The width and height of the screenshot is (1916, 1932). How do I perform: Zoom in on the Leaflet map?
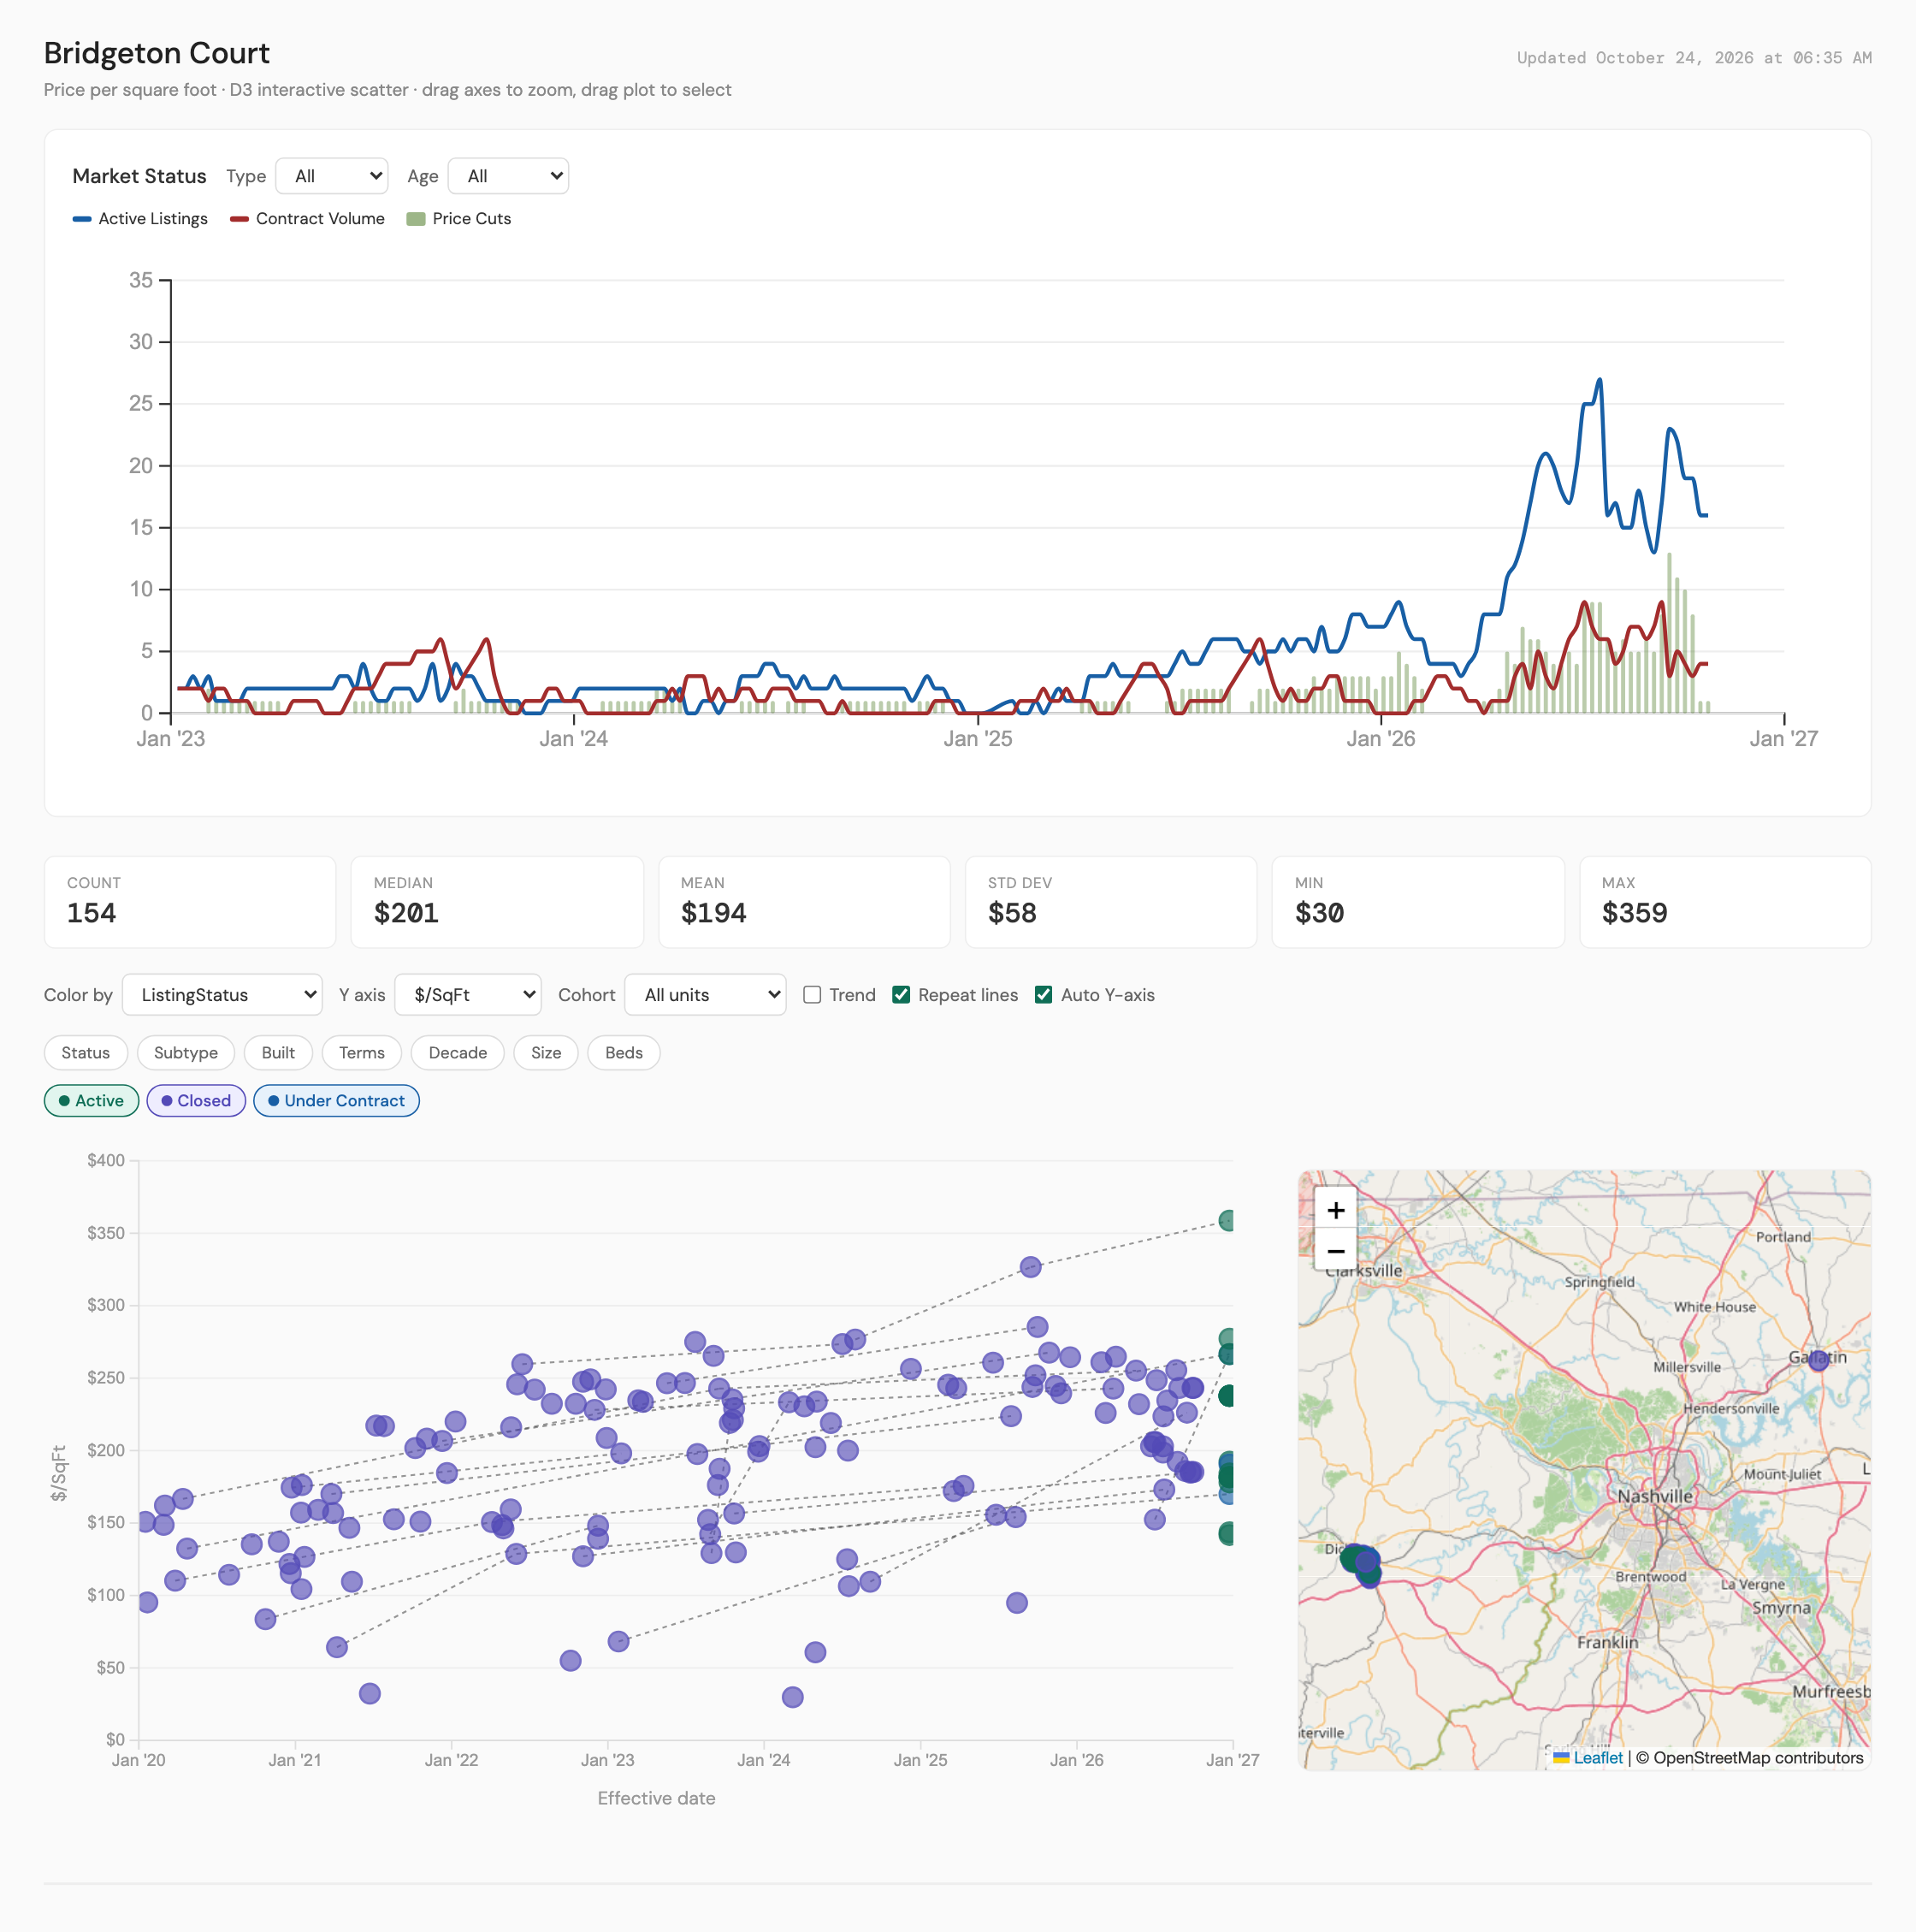pos(1335,1210)
